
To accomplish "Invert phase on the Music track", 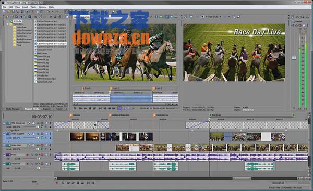I will 32,155.
